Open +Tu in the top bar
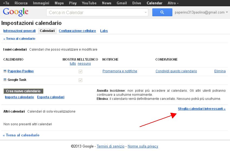 [6, 3]
